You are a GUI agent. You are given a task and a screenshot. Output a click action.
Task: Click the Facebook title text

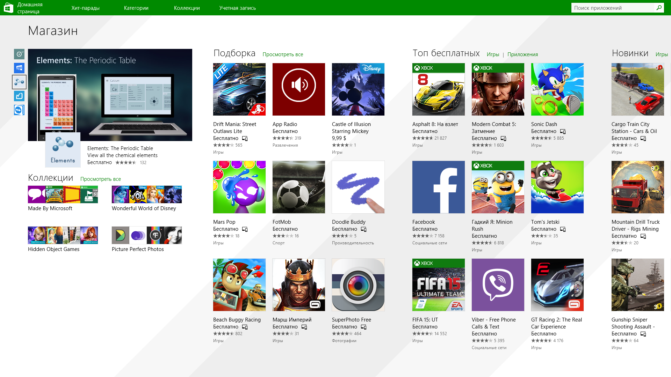click(x=424, y=222)
